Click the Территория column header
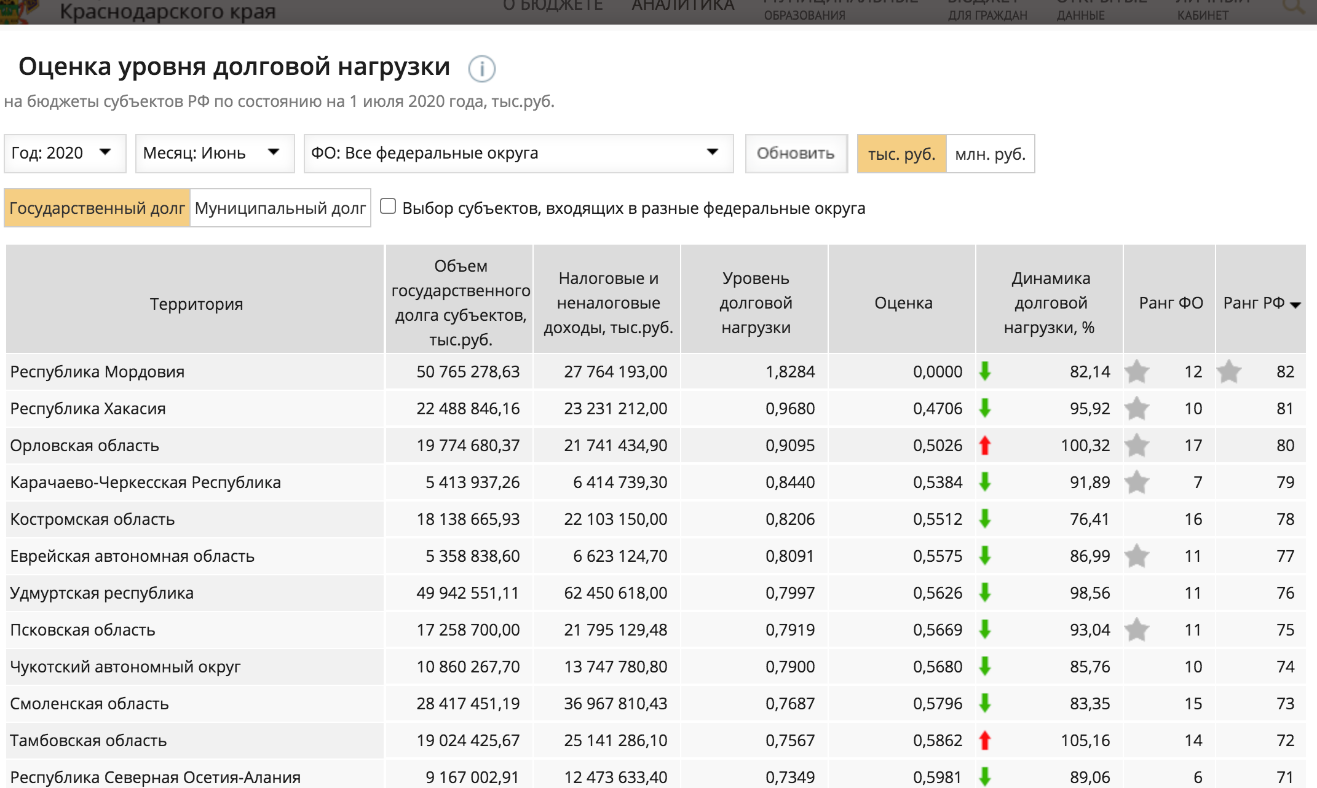 click(x=196, y=304)
